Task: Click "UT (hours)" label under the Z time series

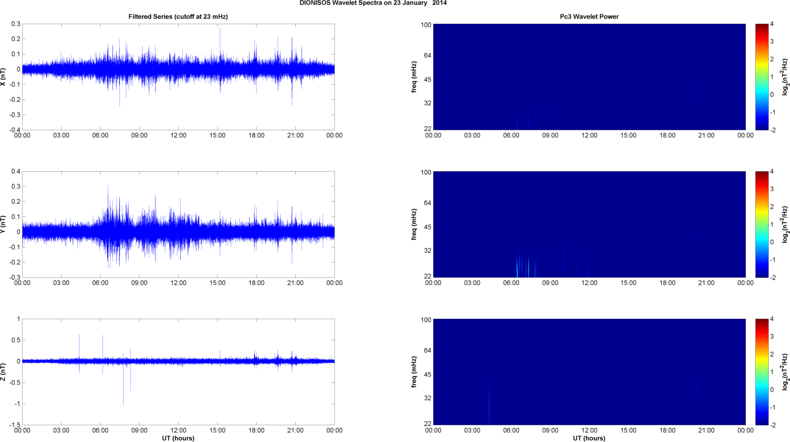Action: [x=178, y=438]
